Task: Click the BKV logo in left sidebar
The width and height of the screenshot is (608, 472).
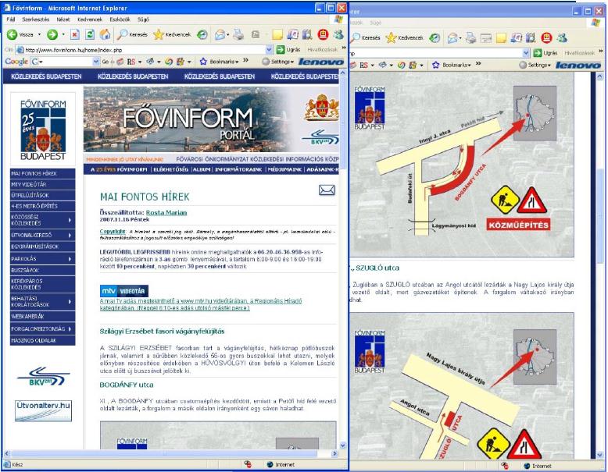Action: 44,377
